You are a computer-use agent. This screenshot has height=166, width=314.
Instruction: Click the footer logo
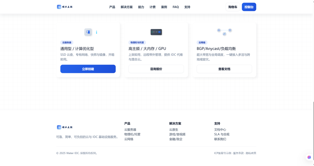pyautogui.click(x=65, y=127)
